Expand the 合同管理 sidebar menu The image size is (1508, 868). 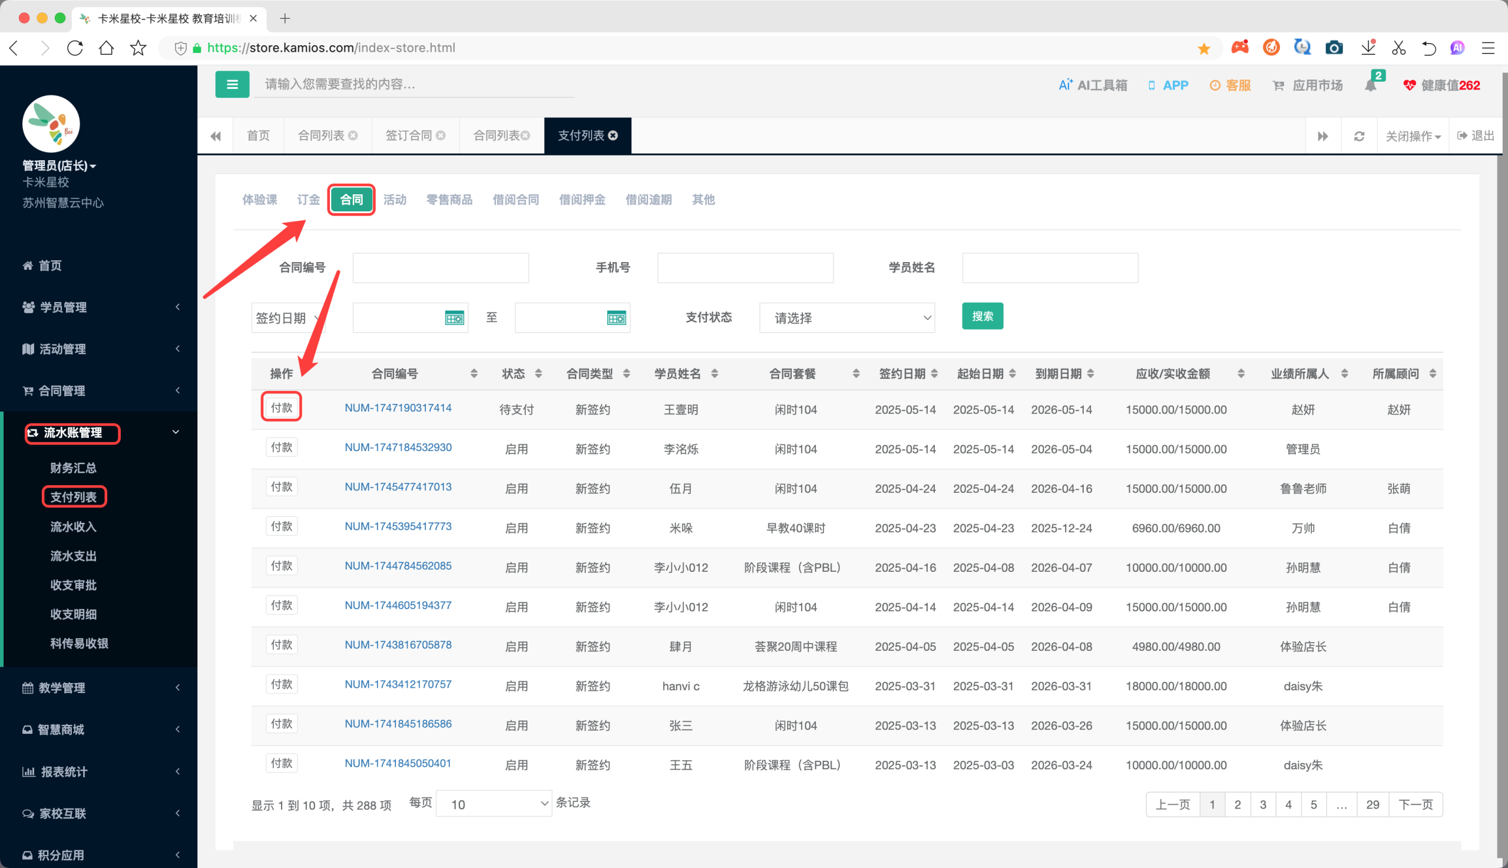[x=98, y=390]
